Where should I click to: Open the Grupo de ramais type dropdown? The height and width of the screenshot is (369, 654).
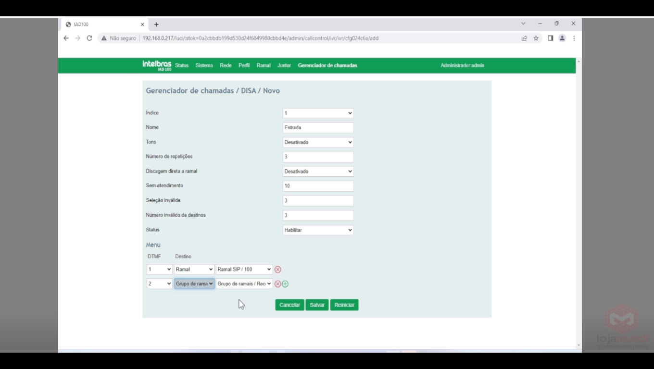point(194,284)
